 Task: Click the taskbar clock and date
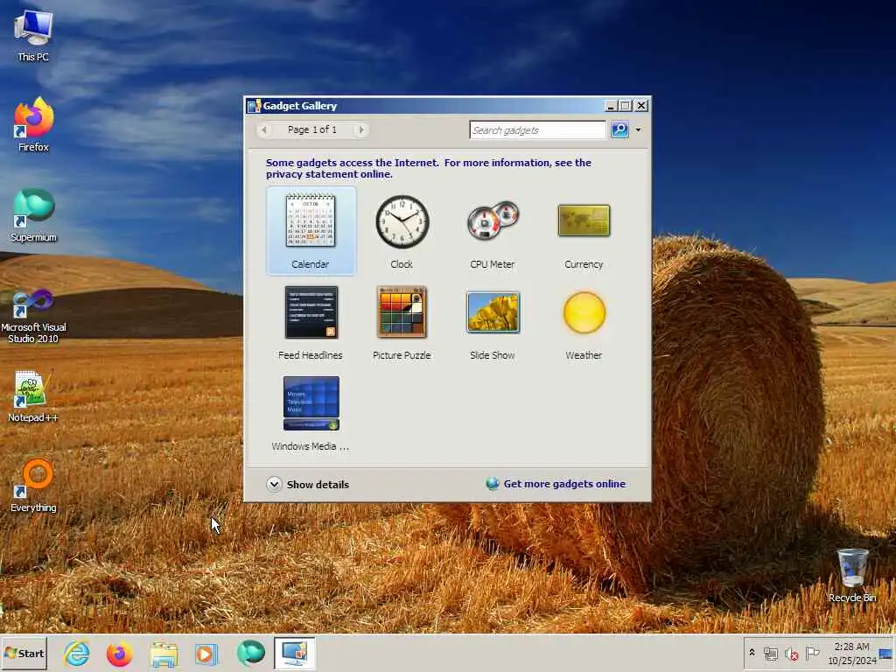852,654
